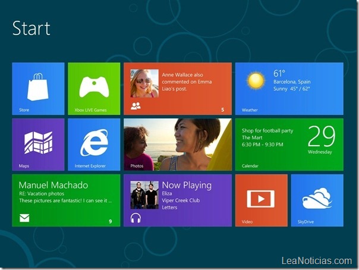Image resolution: width=359 pixels, height=270 pixels.
Task: Click the 'Eliza' song title
Action: pyautogui.click(x=167, y=193)
